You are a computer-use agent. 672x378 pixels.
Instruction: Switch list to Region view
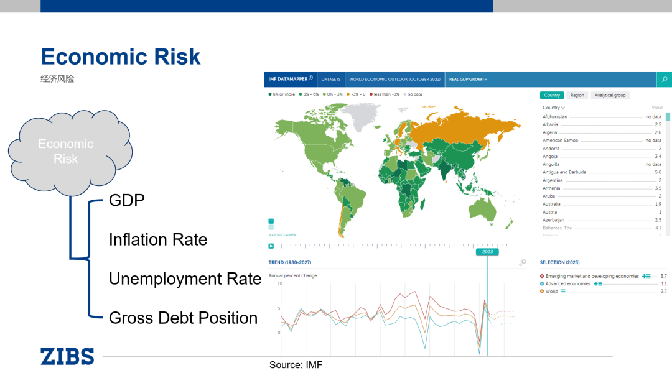pyautogui.click(x=577, y=96)
